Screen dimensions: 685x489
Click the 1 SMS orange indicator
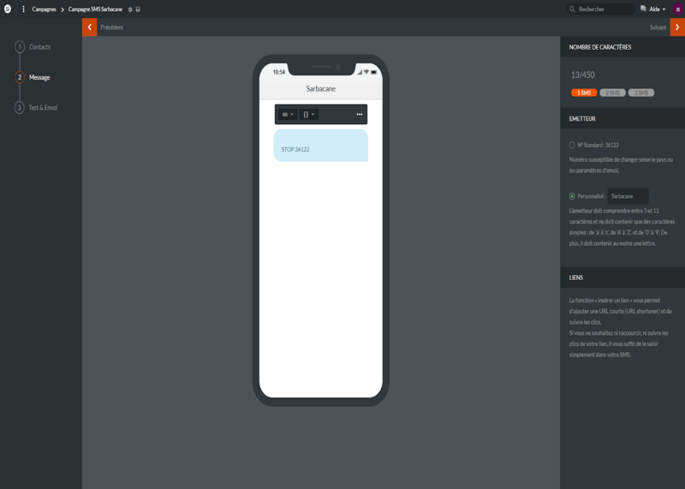(x=584, y=92)
